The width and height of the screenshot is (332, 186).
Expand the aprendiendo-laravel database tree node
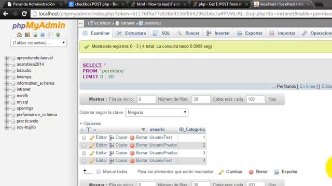click(7, 58)
